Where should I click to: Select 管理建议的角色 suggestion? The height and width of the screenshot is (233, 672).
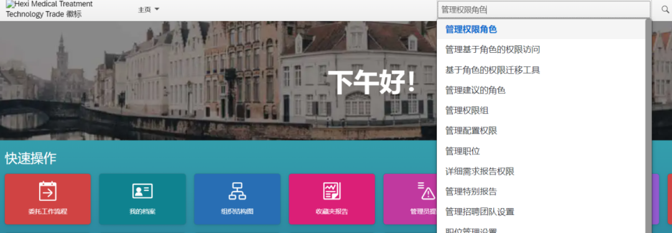pos(541,90)
